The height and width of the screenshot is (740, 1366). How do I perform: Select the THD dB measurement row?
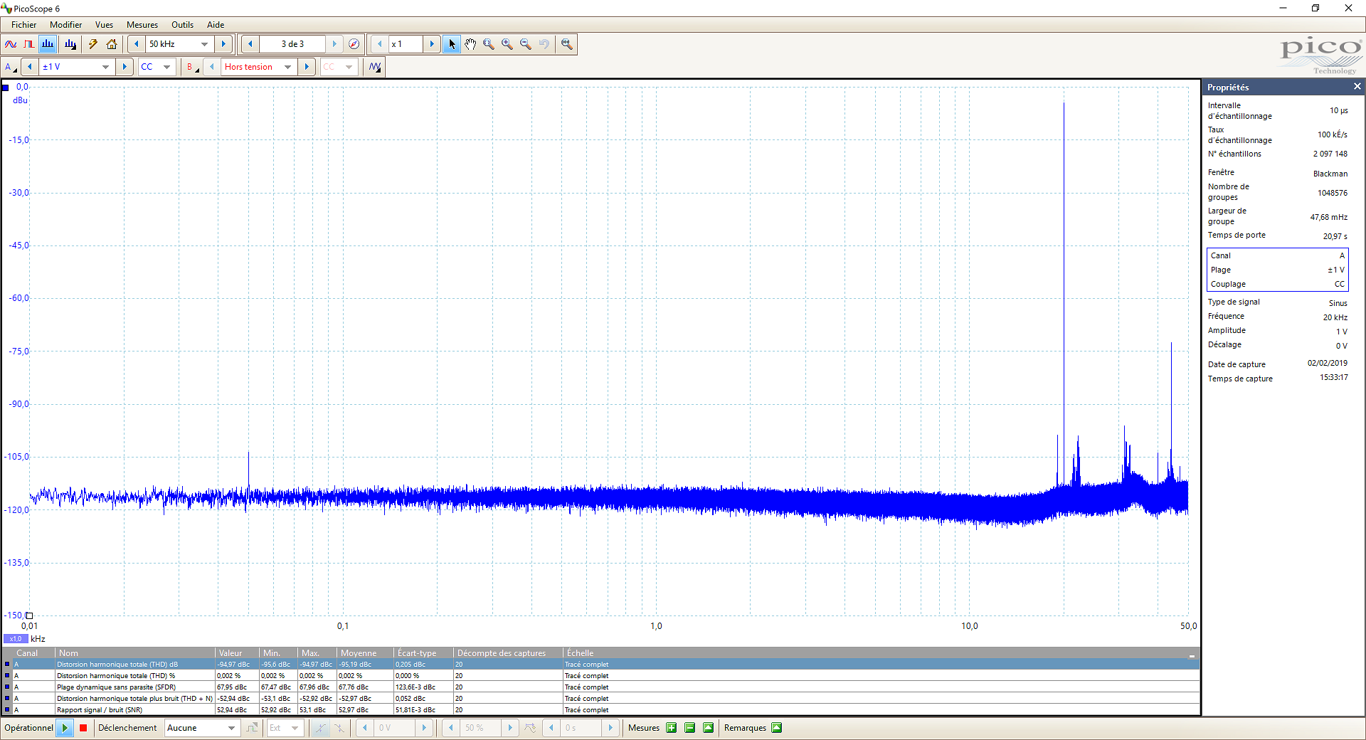click(601, 665)
